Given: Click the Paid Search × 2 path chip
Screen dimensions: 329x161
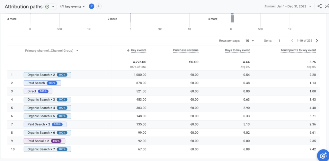Looking at the screenshot, I should pyautogui.click(x=45, y=124).
